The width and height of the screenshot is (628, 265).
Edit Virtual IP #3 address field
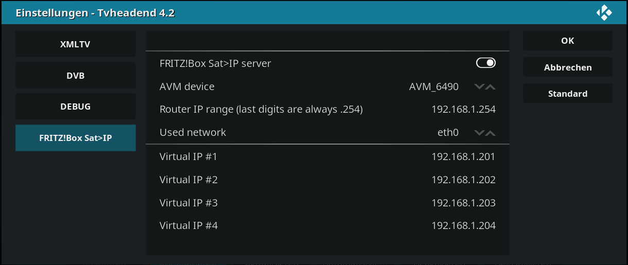[x=328, y=203]
